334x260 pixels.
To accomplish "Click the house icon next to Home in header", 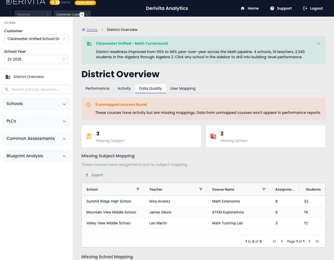I will pyautogui.click(x=243, y=8).
